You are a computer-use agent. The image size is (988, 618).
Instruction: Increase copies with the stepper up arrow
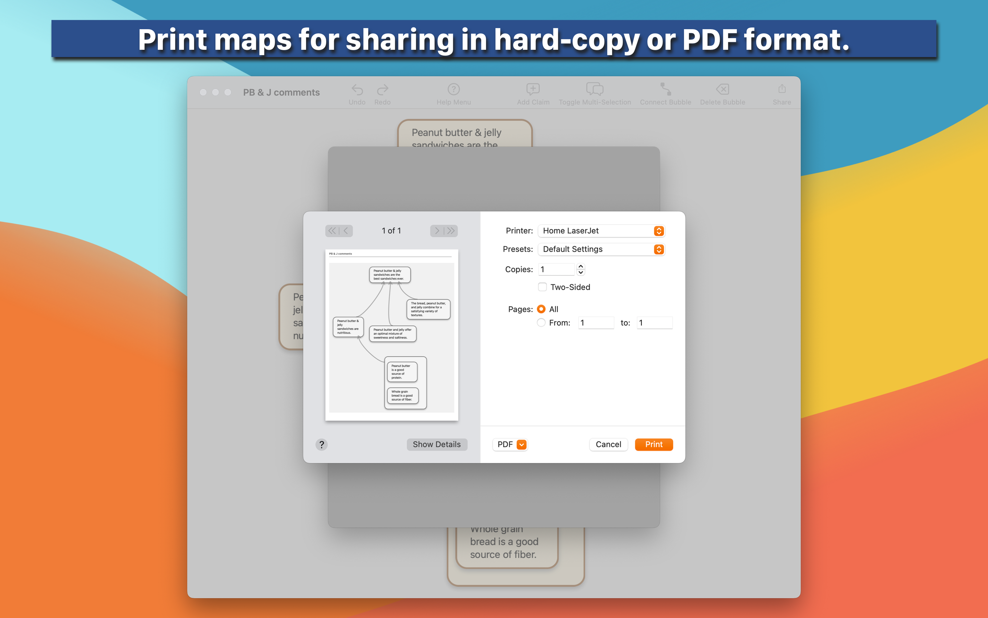580,266
